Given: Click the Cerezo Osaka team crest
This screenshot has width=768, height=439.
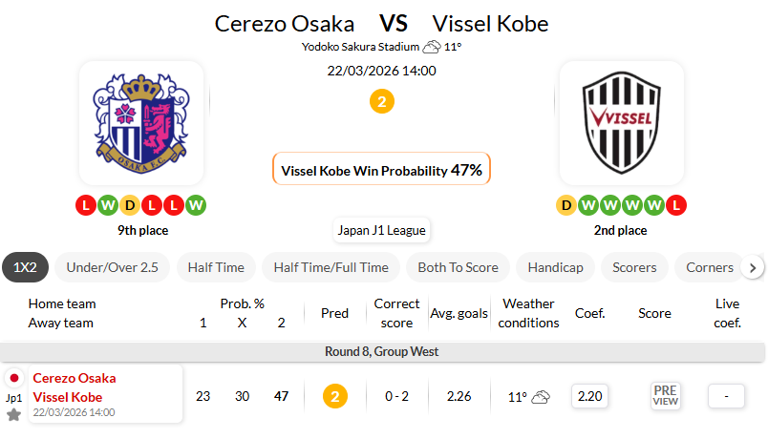Looking at the screenshot, I should (x=141, y=123).
